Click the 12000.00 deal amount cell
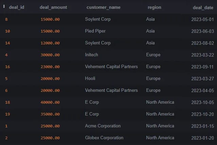 point(50,43)
